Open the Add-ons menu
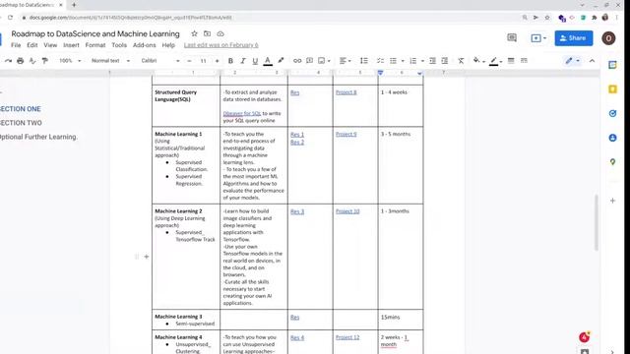The height and width of the screenshot is (354, 630). [x=145, y=45]
